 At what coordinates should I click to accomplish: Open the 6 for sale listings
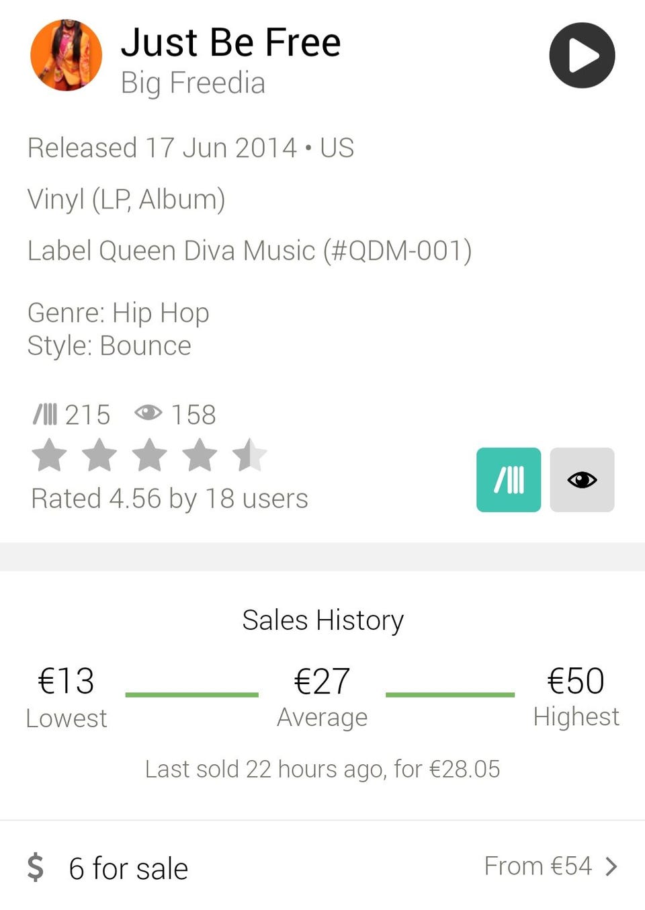pyautogui.click(x=128, y=868)
